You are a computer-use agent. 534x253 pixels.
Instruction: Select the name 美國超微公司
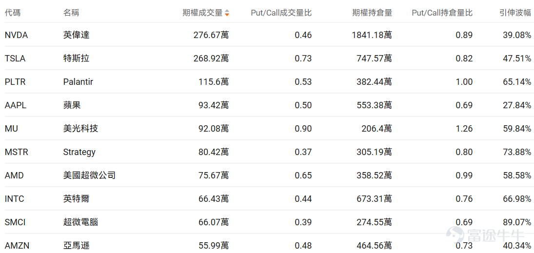(x=89, y=175)
